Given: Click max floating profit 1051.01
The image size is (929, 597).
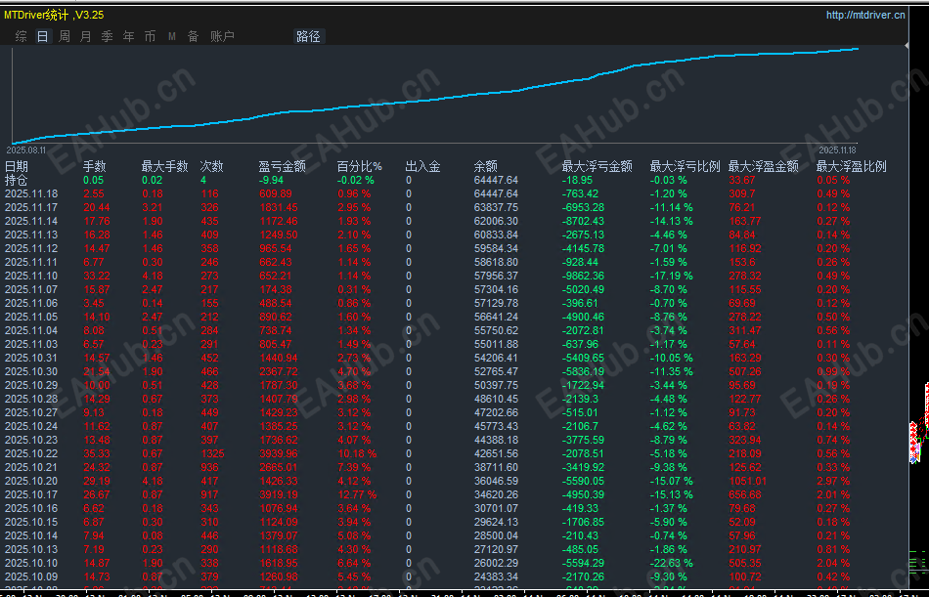Looking at the screenshot, I should (748, 481).
